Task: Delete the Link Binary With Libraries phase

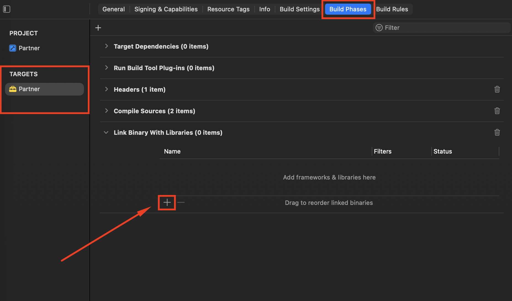Action: click(x=497, y=132)
